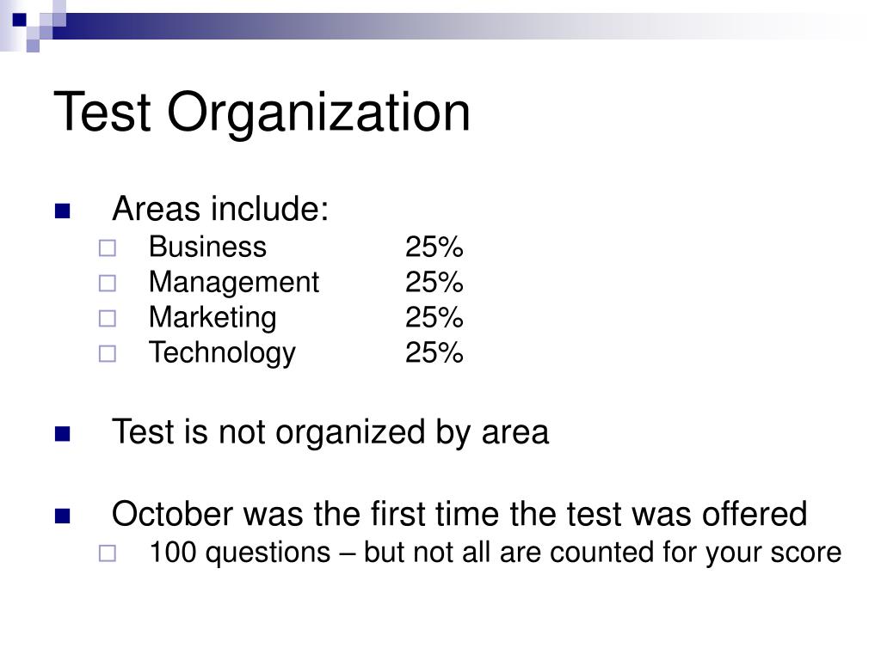881x660 pixels.
Task: Click the Technology list item text
Action: [x=222, y=353]
